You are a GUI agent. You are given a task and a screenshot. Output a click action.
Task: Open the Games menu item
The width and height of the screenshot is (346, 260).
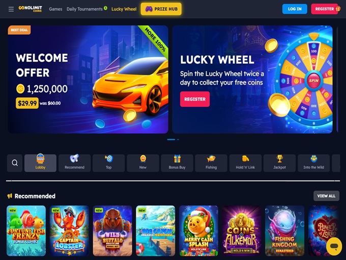coord(55,9)
